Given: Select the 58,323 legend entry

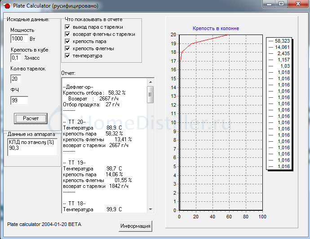Looking at the screenshot, I should pos(279,40).
